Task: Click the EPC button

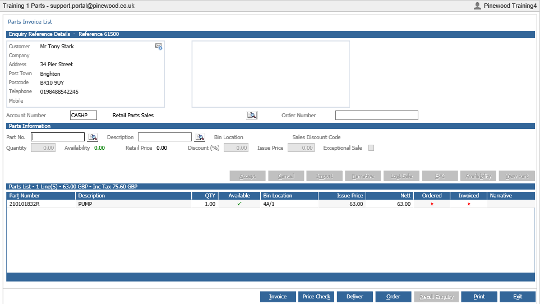Action: [x=440, y=176]
